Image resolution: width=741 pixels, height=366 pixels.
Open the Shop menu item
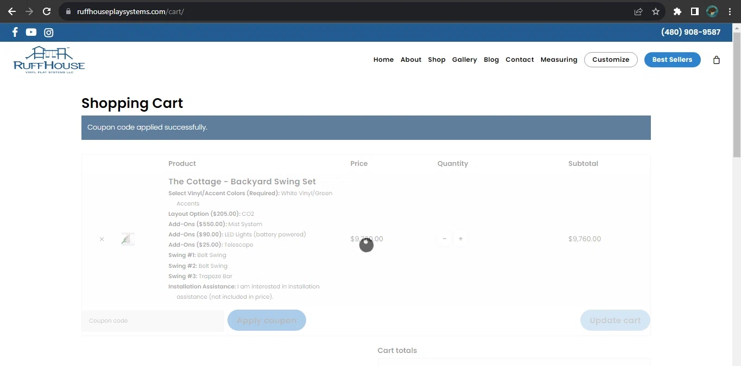click(x=436, y=60)
